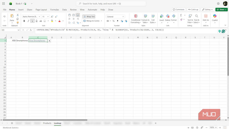Open the font size dropdown showing 11
Viewport: 229px width, 129px height.
[48, 17]
